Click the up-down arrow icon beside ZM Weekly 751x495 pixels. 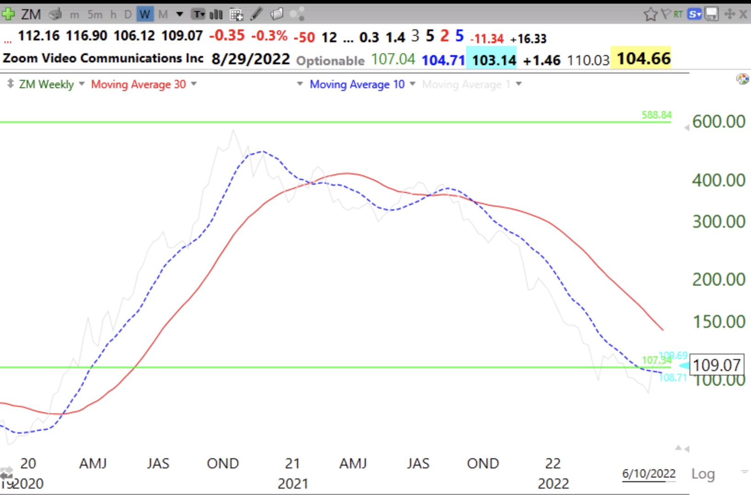pyautogui.click(x=10, y=84)
